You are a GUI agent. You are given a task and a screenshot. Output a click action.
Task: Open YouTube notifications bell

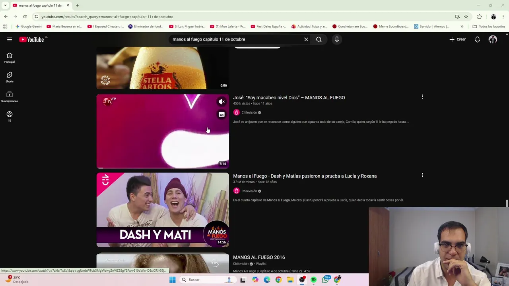477,39
